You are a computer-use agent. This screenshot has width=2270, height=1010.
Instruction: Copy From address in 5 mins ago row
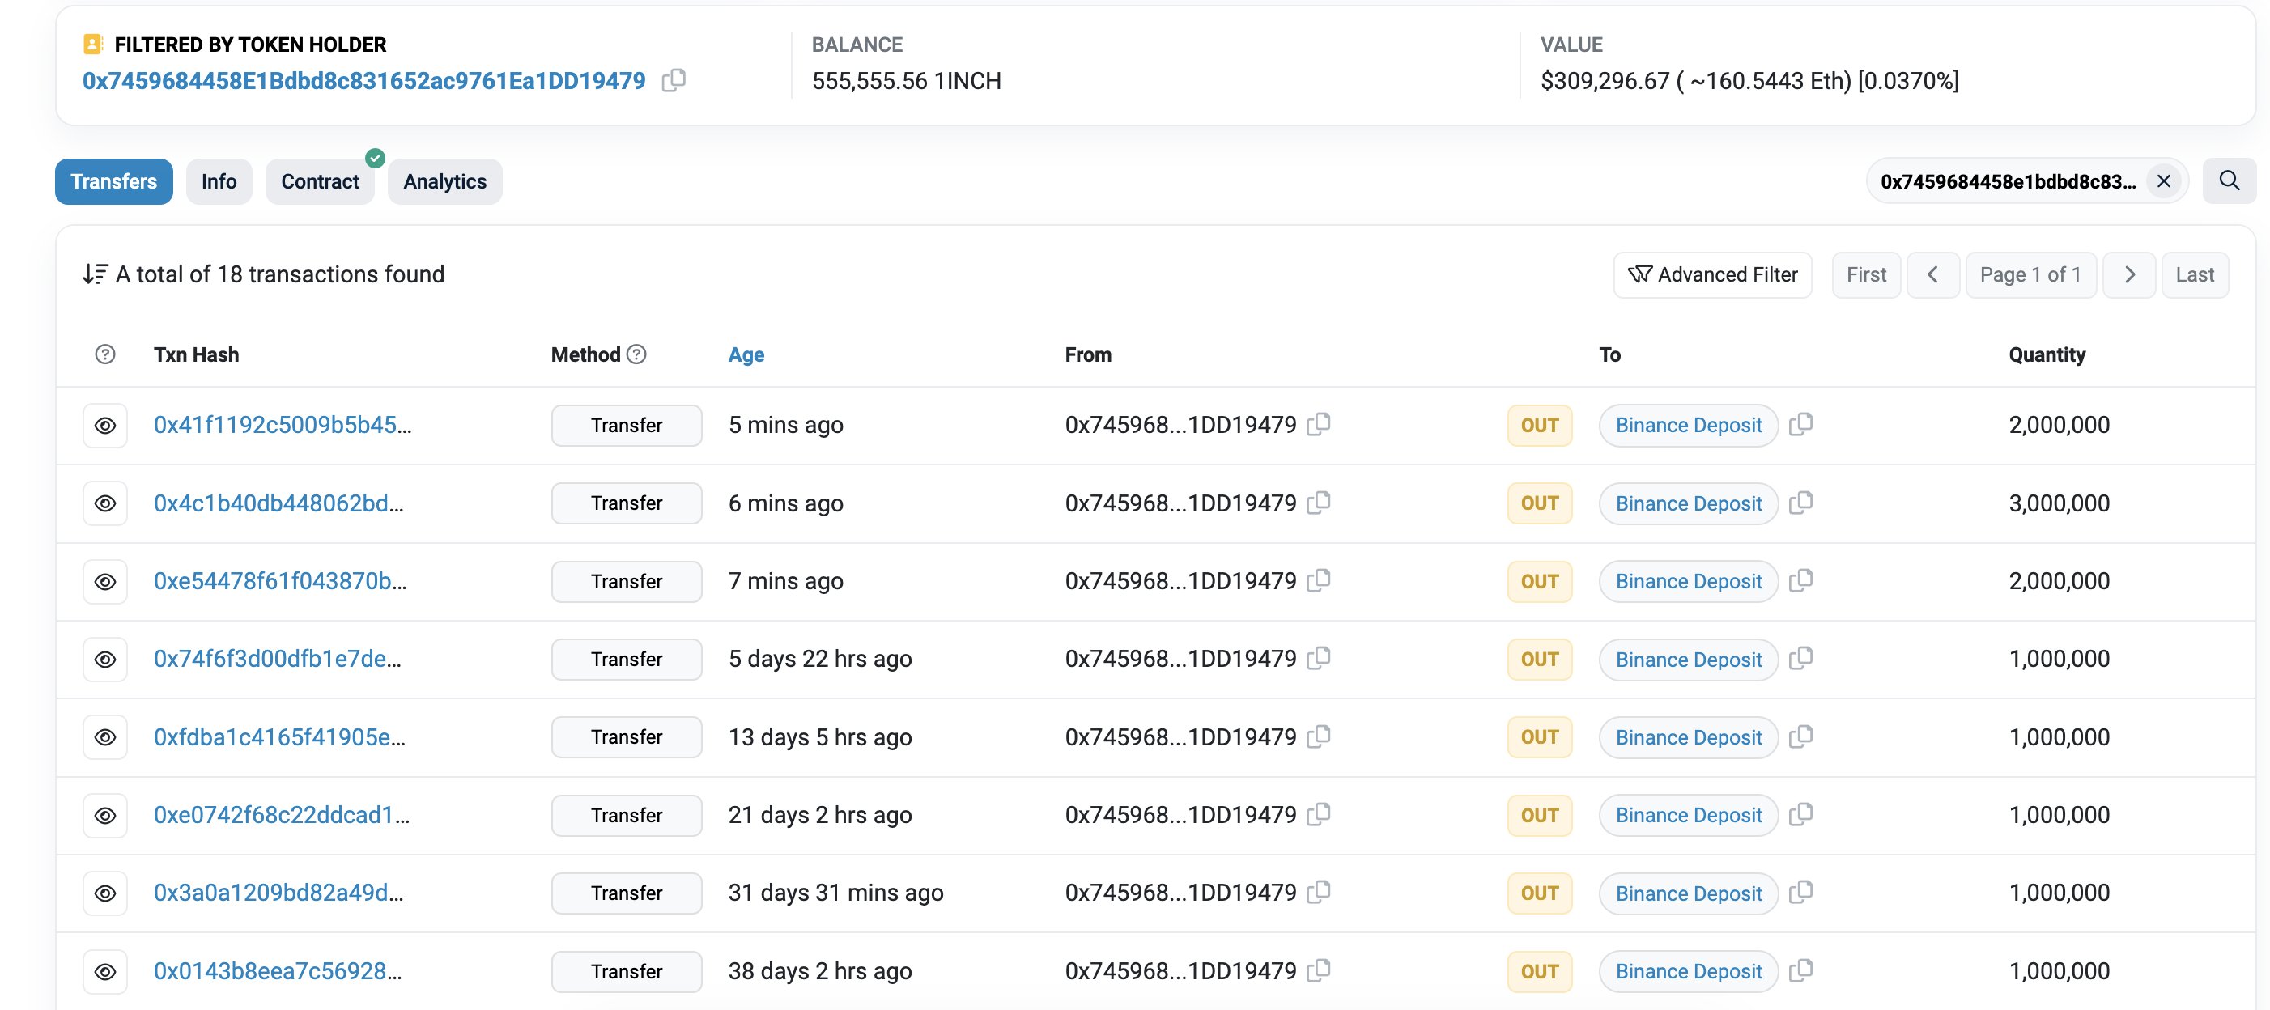point(1318,424)
